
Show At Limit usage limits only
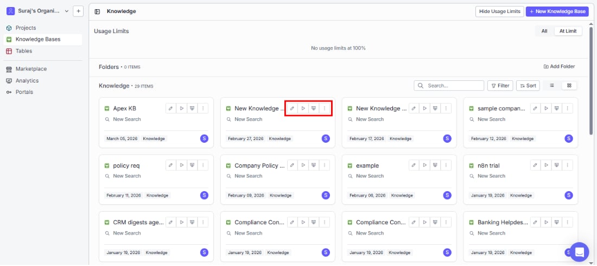click(568, 31)
